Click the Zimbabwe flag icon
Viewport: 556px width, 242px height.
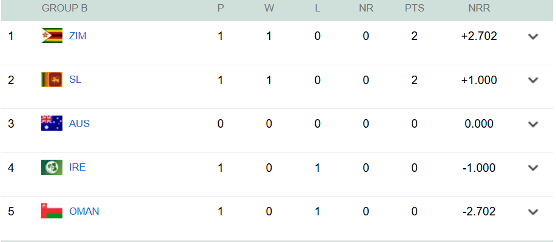click(52, 36)
